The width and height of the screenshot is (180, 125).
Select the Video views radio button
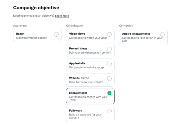coord(109,34)
